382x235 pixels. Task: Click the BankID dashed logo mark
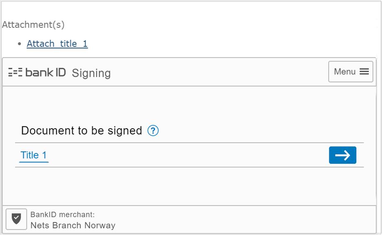click(x=15, y=72)
